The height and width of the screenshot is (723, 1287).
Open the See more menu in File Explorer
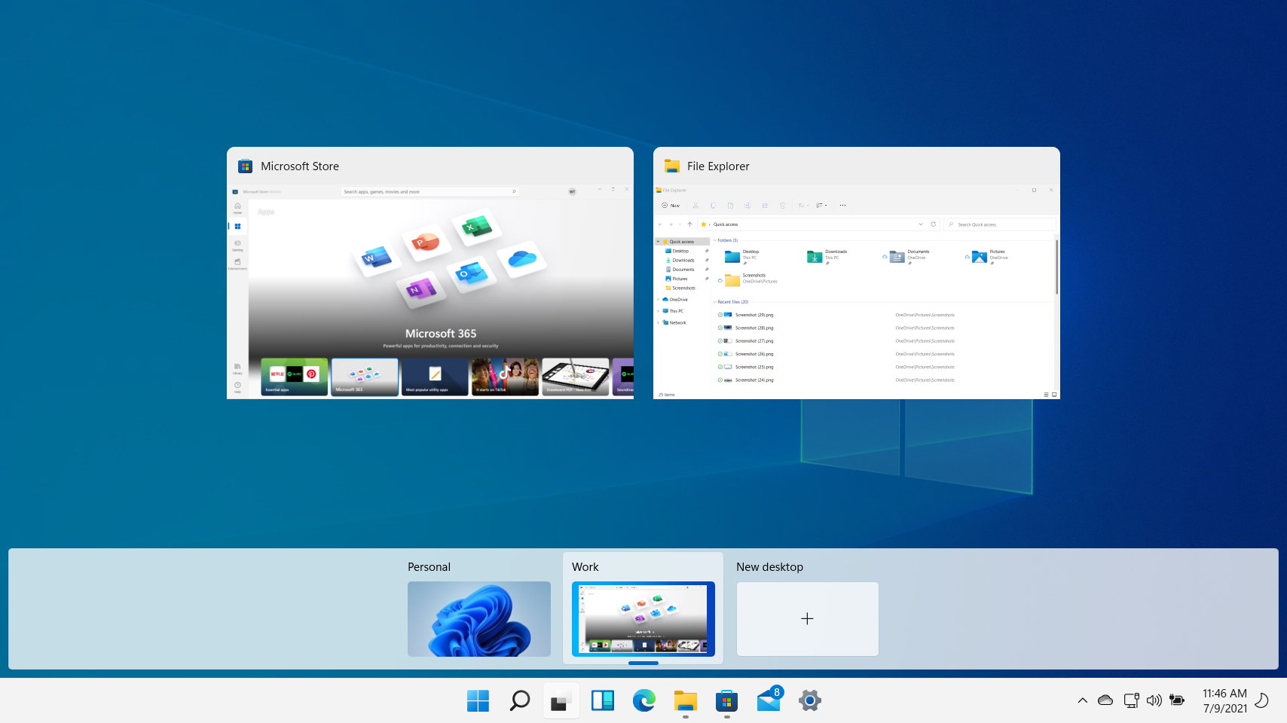tap(842, 205)
